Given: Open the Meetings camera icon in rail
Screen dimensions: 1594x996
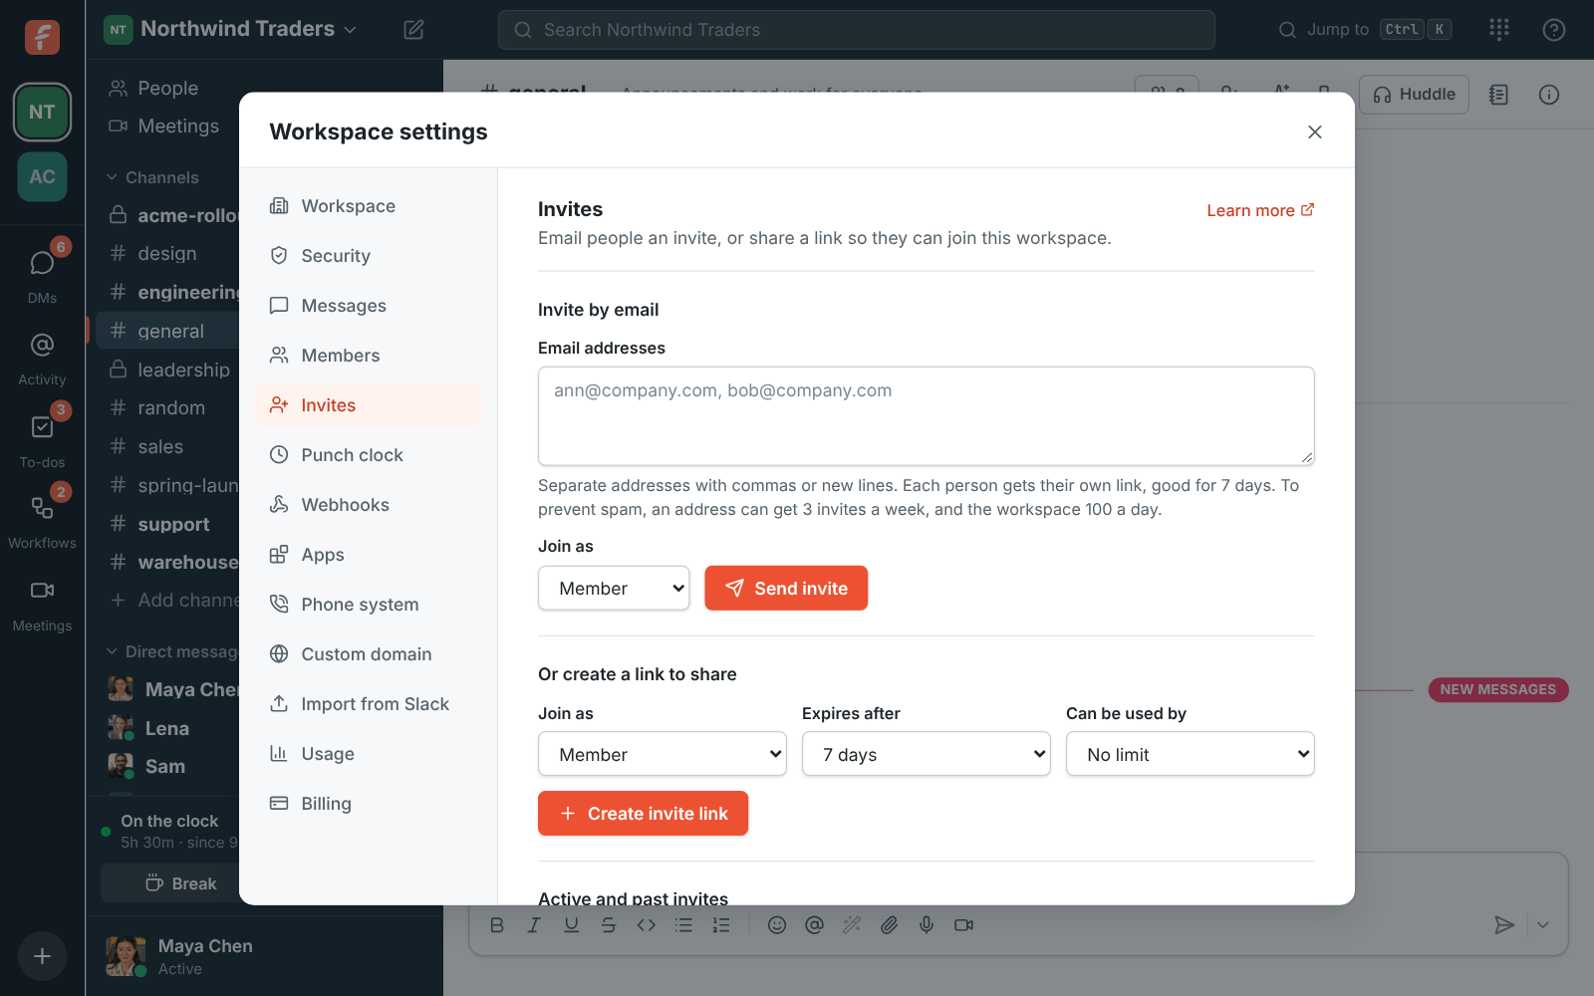Looking at the screenshot, I should coord(42,591).
